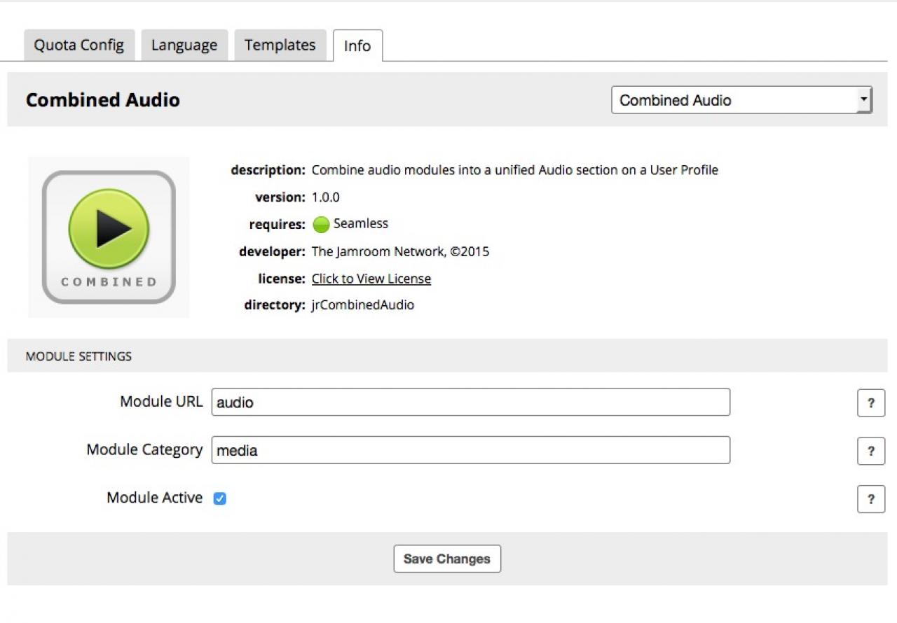Image resolution: width=897 pixels, height=623 pixels.
Task: Click the version 1.0.0 text
Action: pyautogui.click(x=325, y=197)
